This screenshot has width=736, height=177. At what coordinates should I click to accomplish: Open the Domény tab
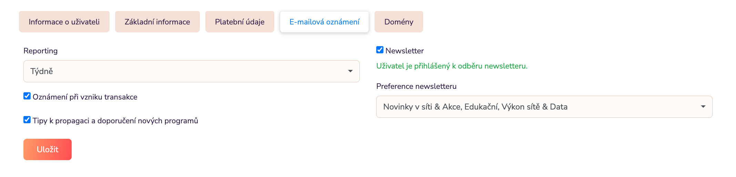[x=399, y=22]
